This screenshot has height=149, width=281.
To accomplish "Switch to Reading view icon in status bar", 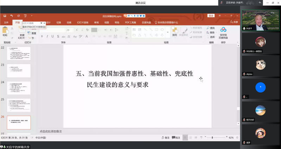I will (x=196, y=137).
